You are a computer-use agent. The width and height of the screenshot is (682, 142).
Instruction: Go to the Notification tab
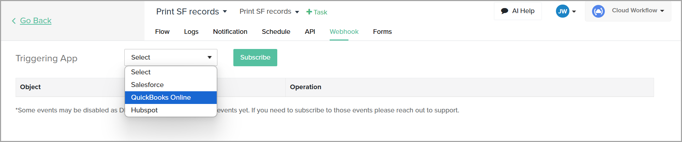click(x=230, y=32)
